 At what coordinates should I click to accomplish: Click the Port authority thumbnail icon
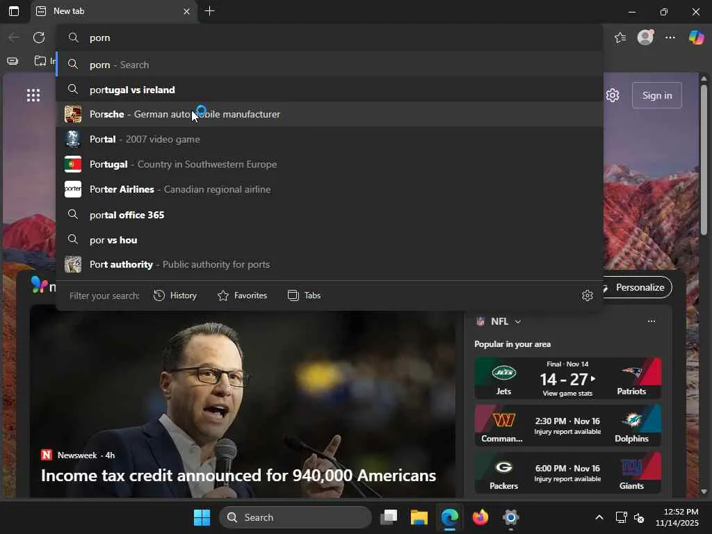pyautogui.click(x=73, y=264)
